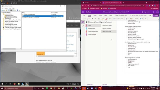Screen dimensions: 160x90
Task: Click OneNote Tags icon
Action: [131, 18]
